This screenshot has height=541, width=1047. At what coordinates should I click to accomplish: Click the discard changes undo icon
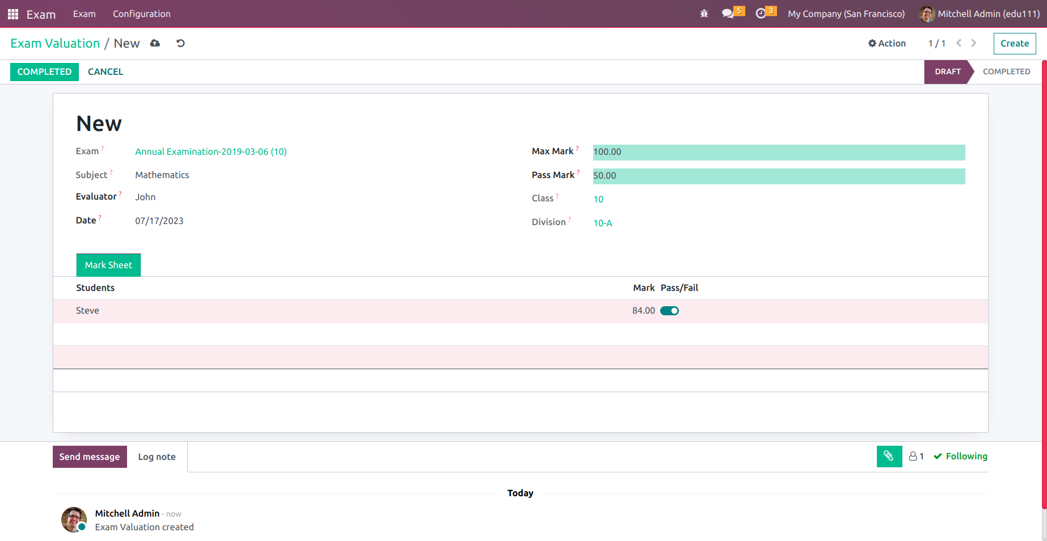point(180,44)
